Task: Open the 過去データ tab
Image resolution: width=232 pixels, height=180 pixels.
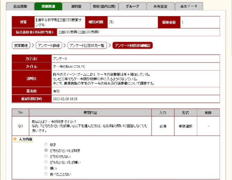Action: (x=189, y=7)
